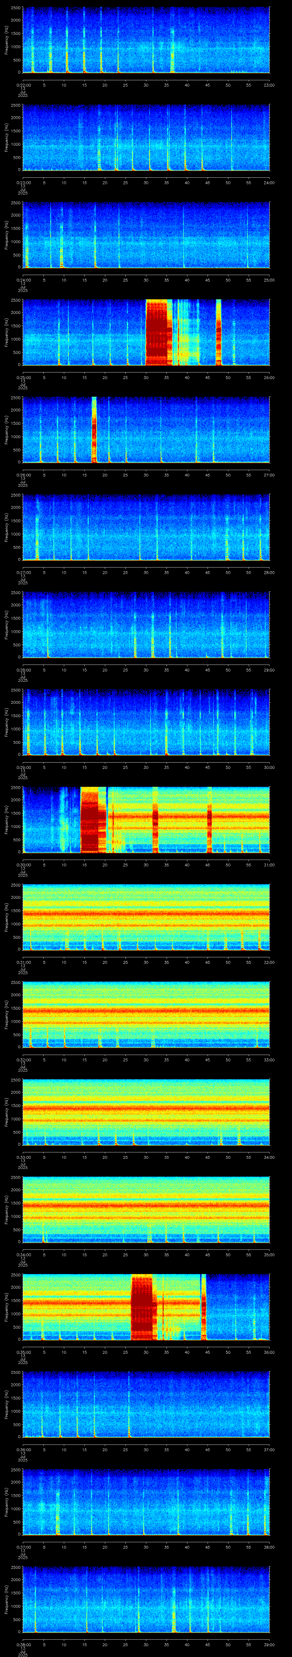The width and height of the screenshot is (292, 1657).
Task: Select the '0:25:00' start time label
Action: point(23,378)
